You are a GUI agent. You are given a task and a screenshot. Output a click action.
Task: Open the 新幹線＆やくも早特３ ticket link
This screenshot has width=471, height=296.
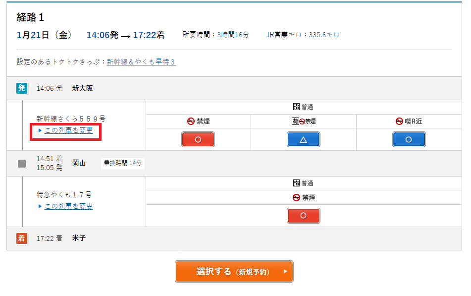(x=141, y=62)
